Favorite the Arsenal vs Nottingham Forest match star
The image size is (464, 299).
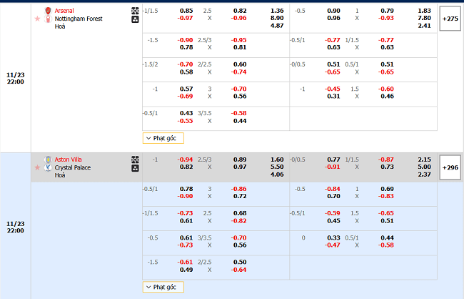tap(37, 19)
